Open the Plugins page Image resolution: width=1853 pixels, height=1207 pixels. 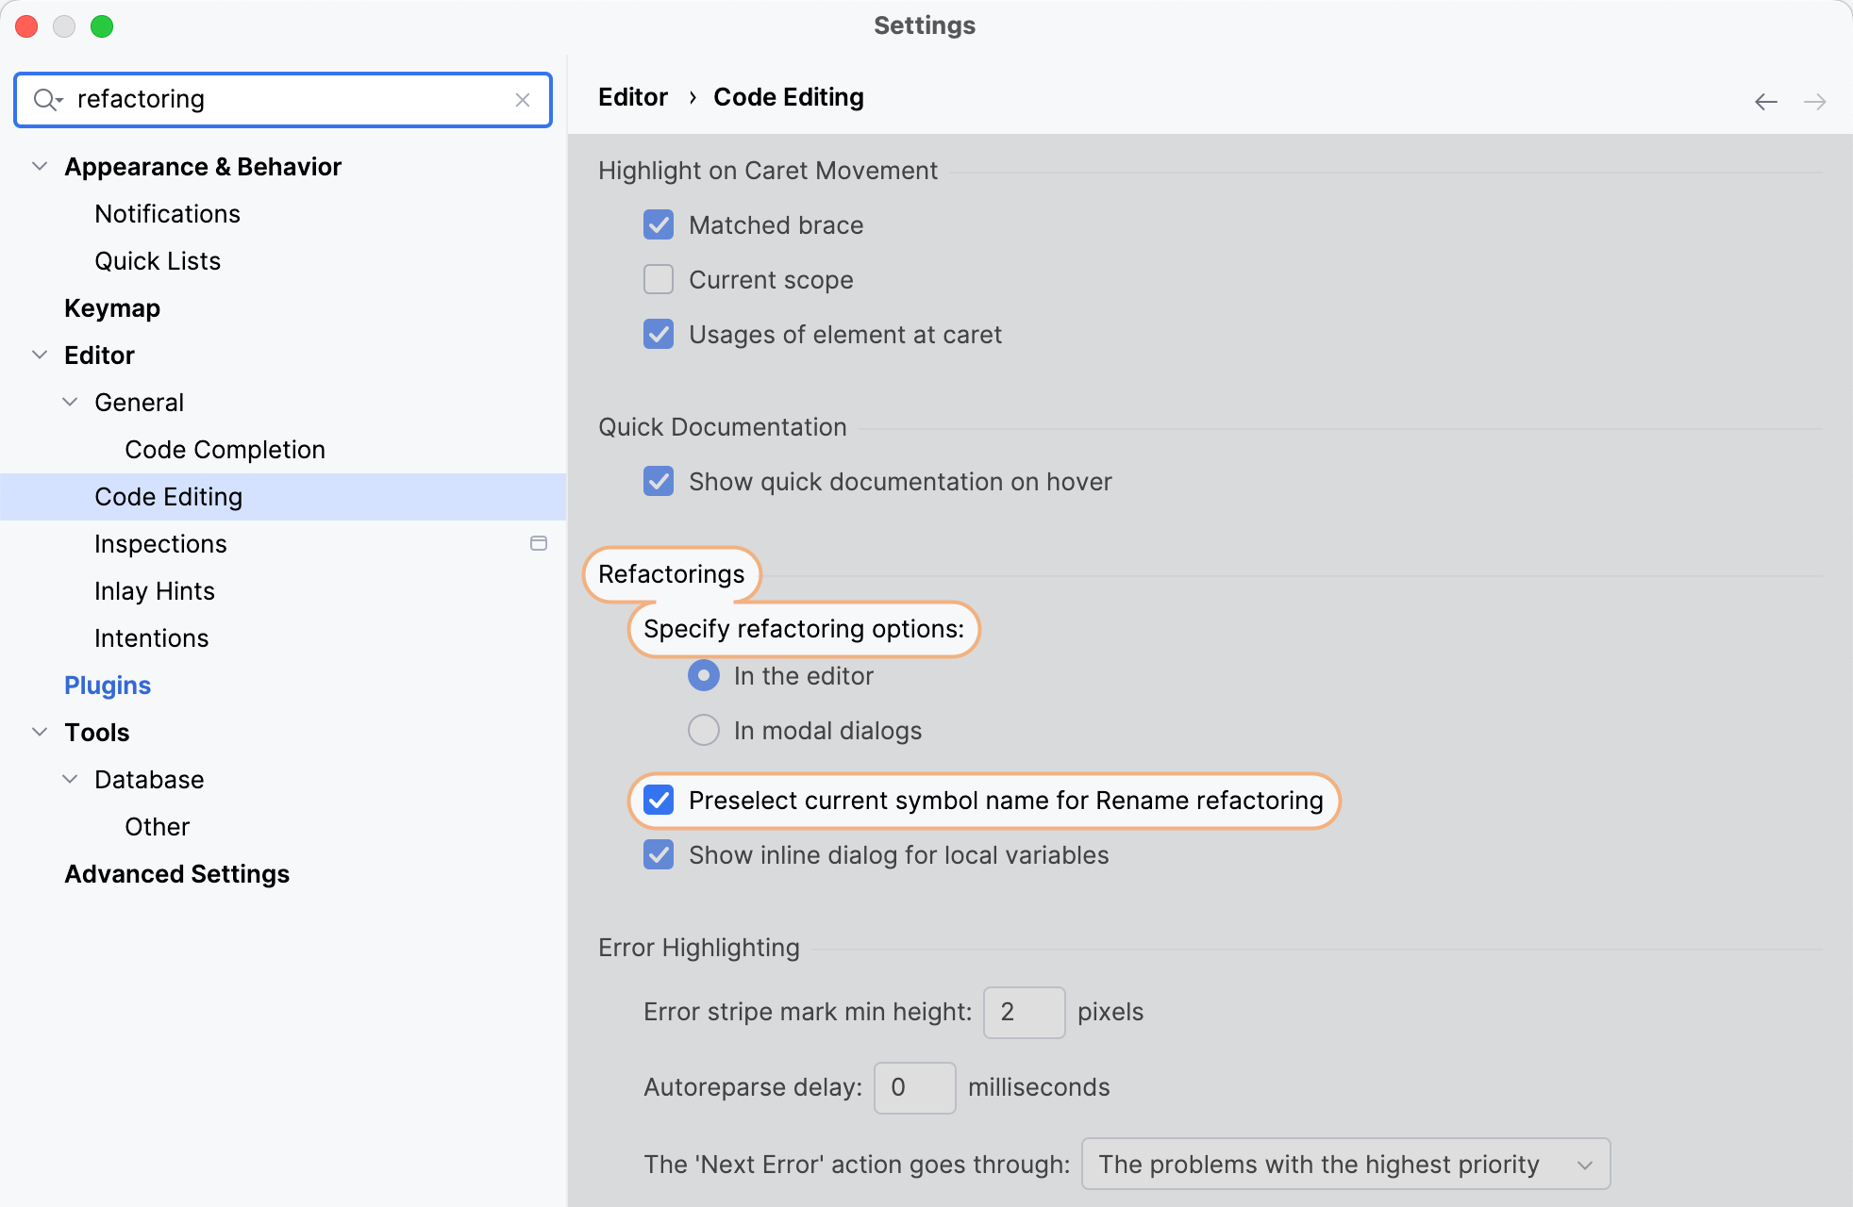pyautogui.click(x=107, y=685)
